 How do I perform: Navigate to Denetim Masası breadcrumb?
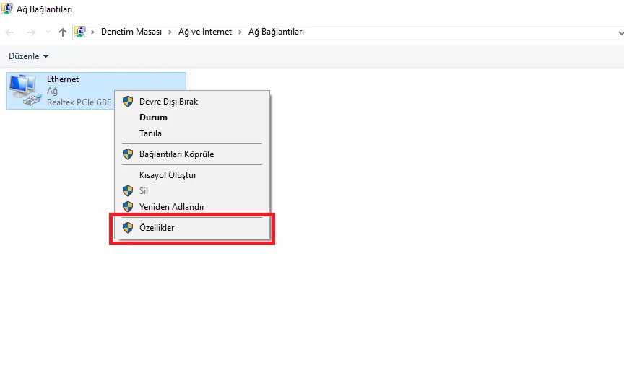tap(131, 32)
